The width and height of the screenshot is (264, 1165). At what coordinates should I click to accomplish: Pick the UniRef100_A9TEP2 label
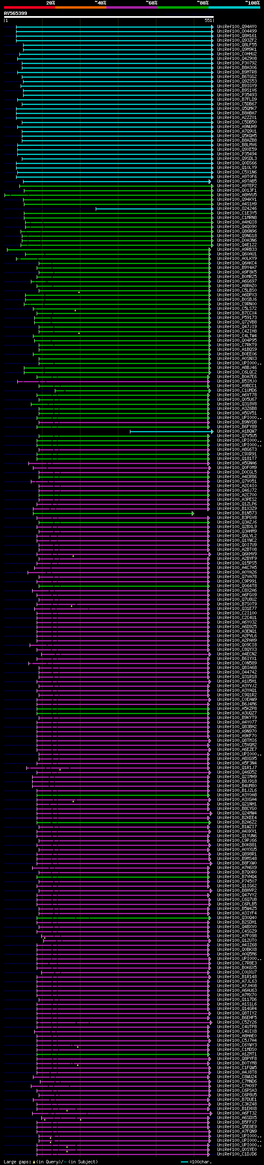click(237, 186)
